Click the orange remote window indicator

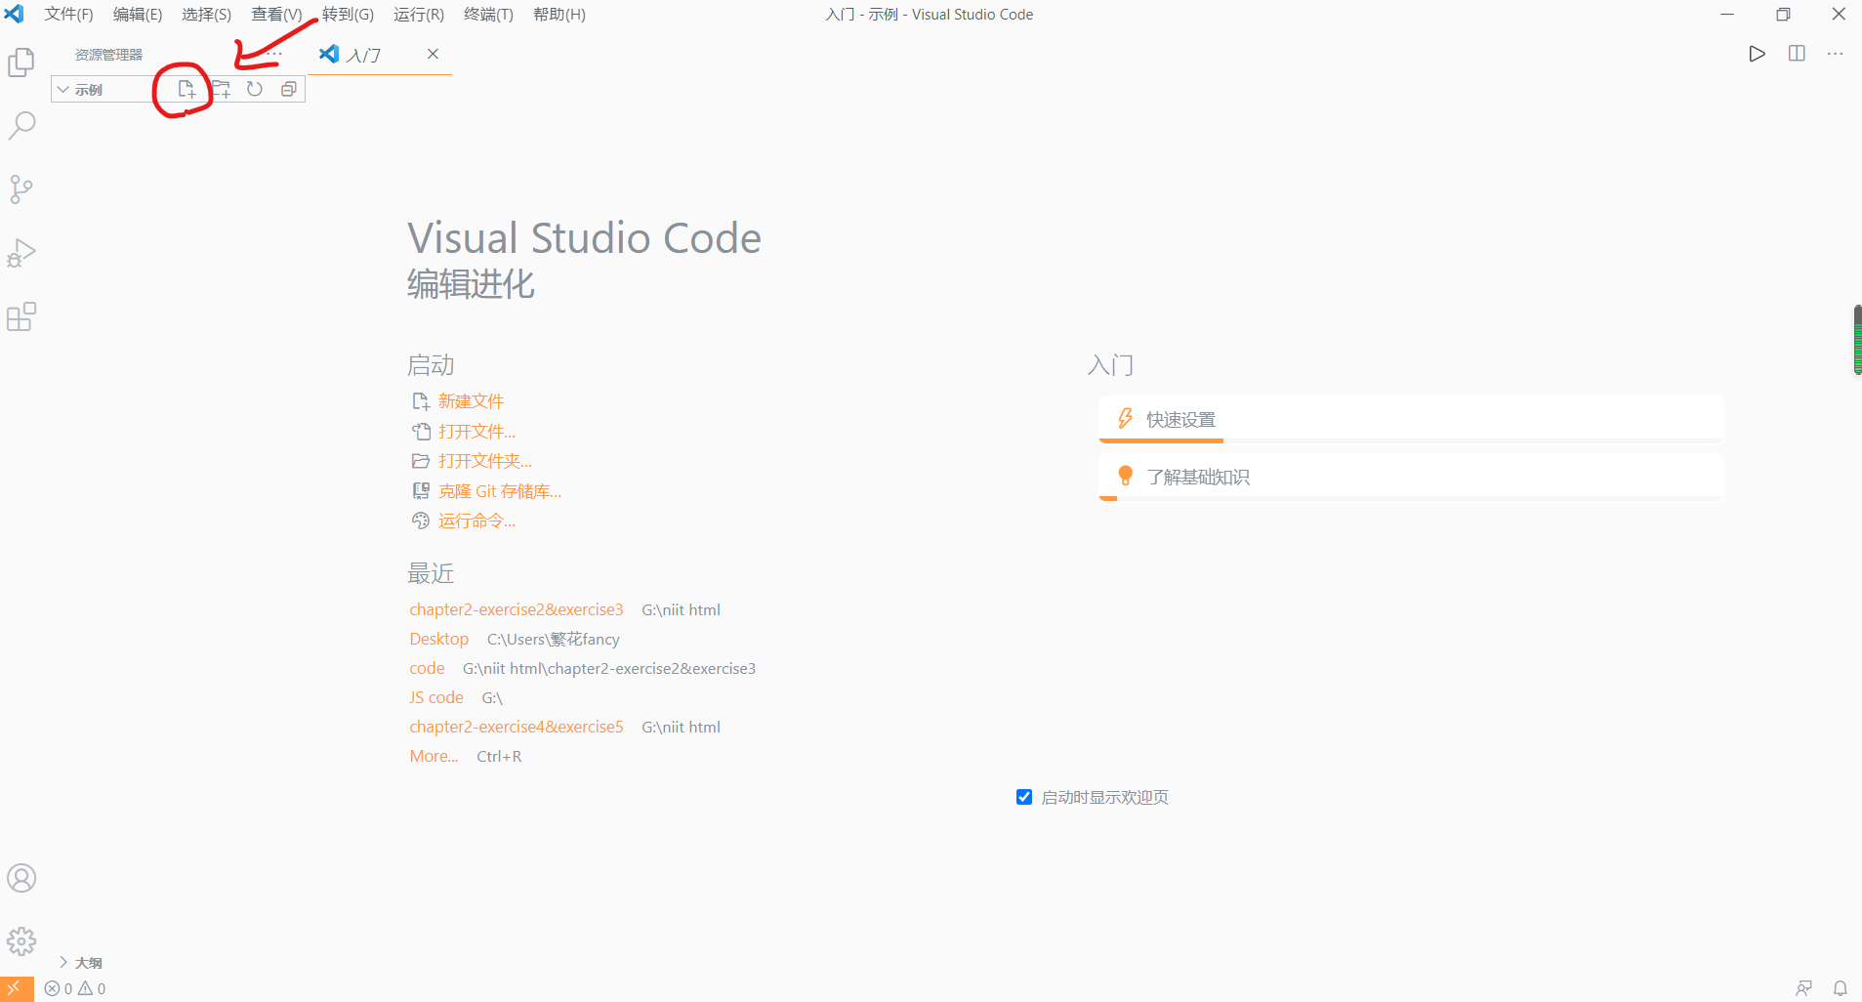17,988
